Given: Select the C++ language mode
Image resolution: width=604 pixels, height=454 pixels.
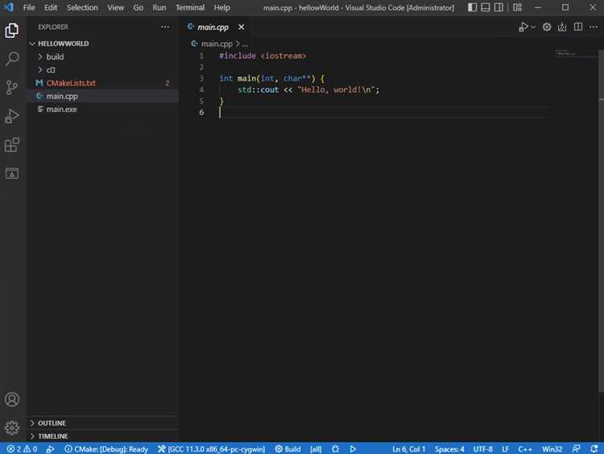Looking at the screenshot, I should point(525,448).
